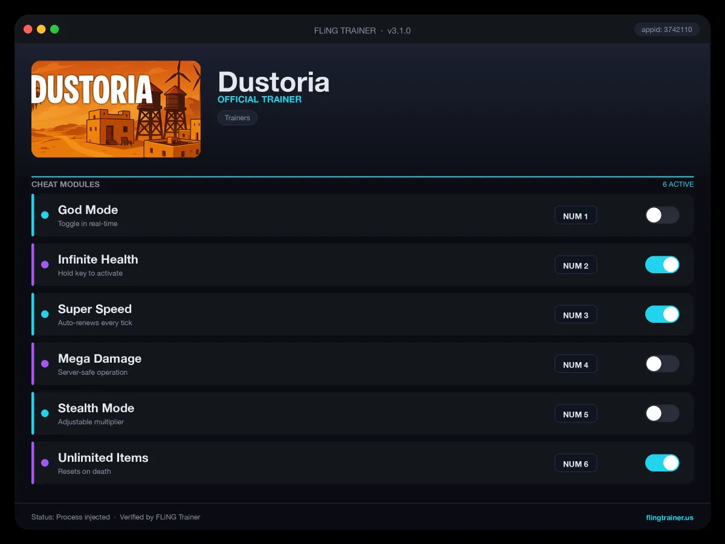Viewport: 725px width, 544px height.
Task: Click the purple dot beside Infinite Health
Action: tap(45, 265)
